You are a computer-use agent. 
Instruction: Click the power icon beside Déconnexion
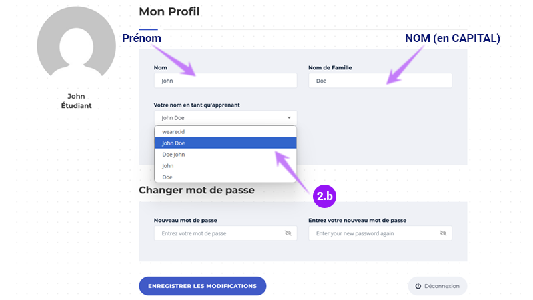pos(418,286)
